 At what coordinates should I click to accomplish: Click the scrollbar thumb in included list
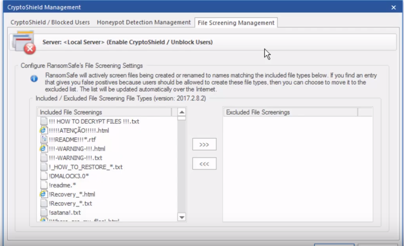(182, 118)
